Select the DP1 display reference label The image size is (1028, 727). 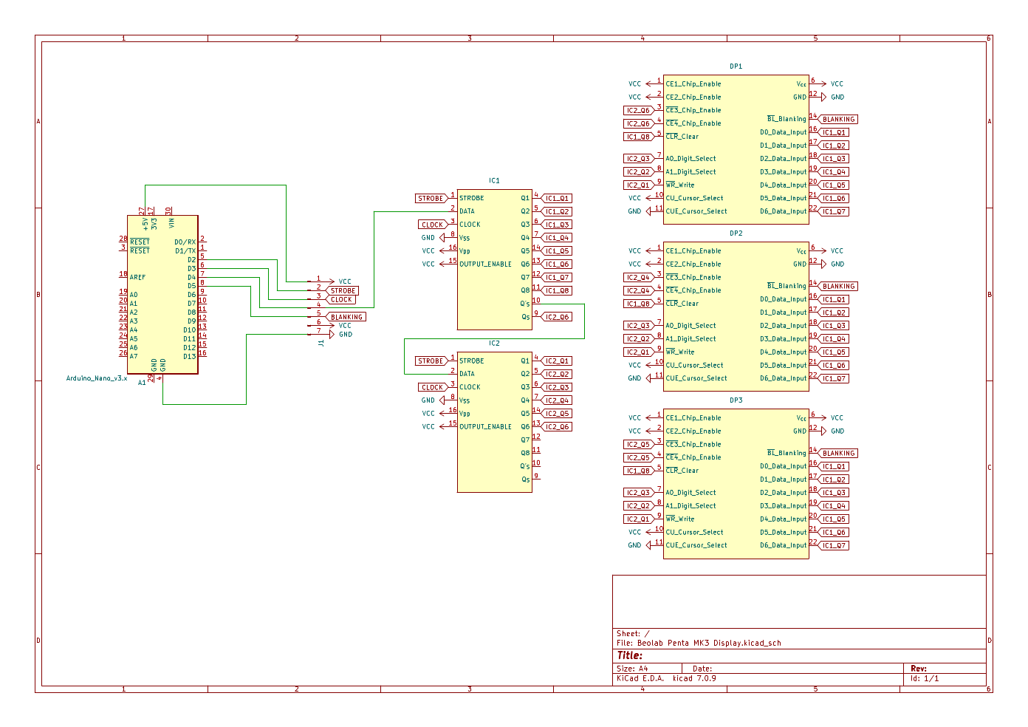coord(736,66)
